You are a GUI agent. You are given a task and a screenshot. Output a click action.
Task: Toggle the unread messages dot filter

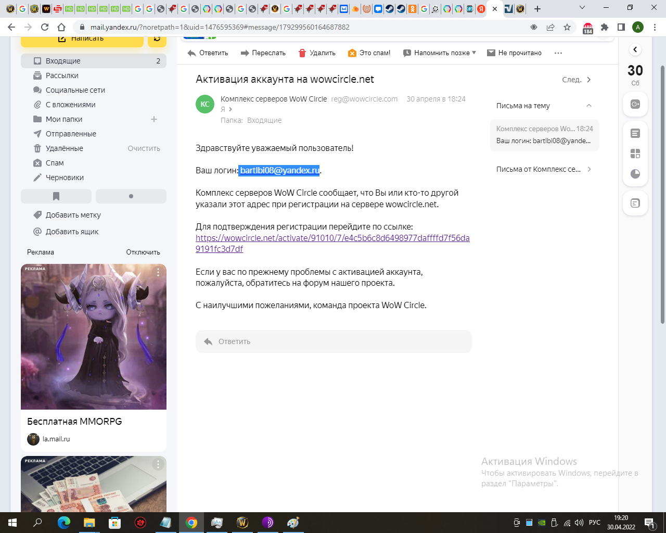tap(131, 196)
